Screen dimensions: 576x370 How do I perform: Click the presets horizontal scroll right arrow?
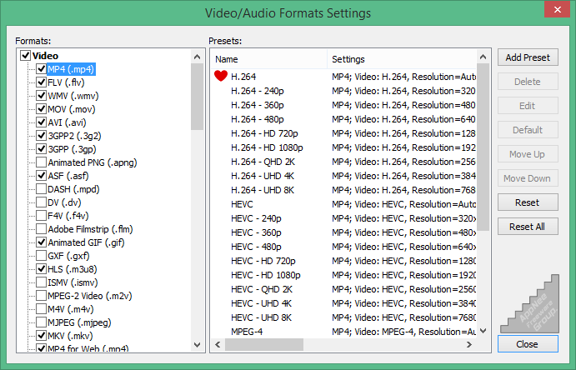469,344
